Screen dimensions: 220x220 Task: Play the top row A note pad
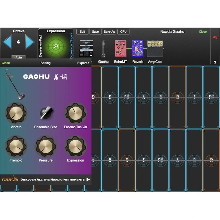[144, 97]
